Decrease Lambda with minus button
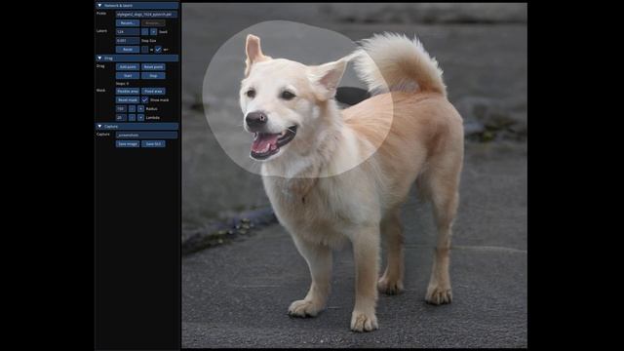 [x=132, y=117]
